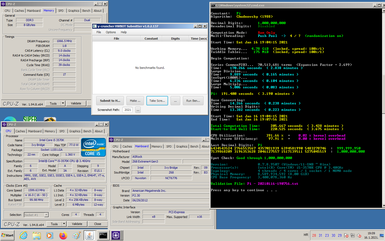This screenshot has height=241, width=385.
Task: Click the CPU-Z Memory window title icon
Action: [x=3, y=4]
